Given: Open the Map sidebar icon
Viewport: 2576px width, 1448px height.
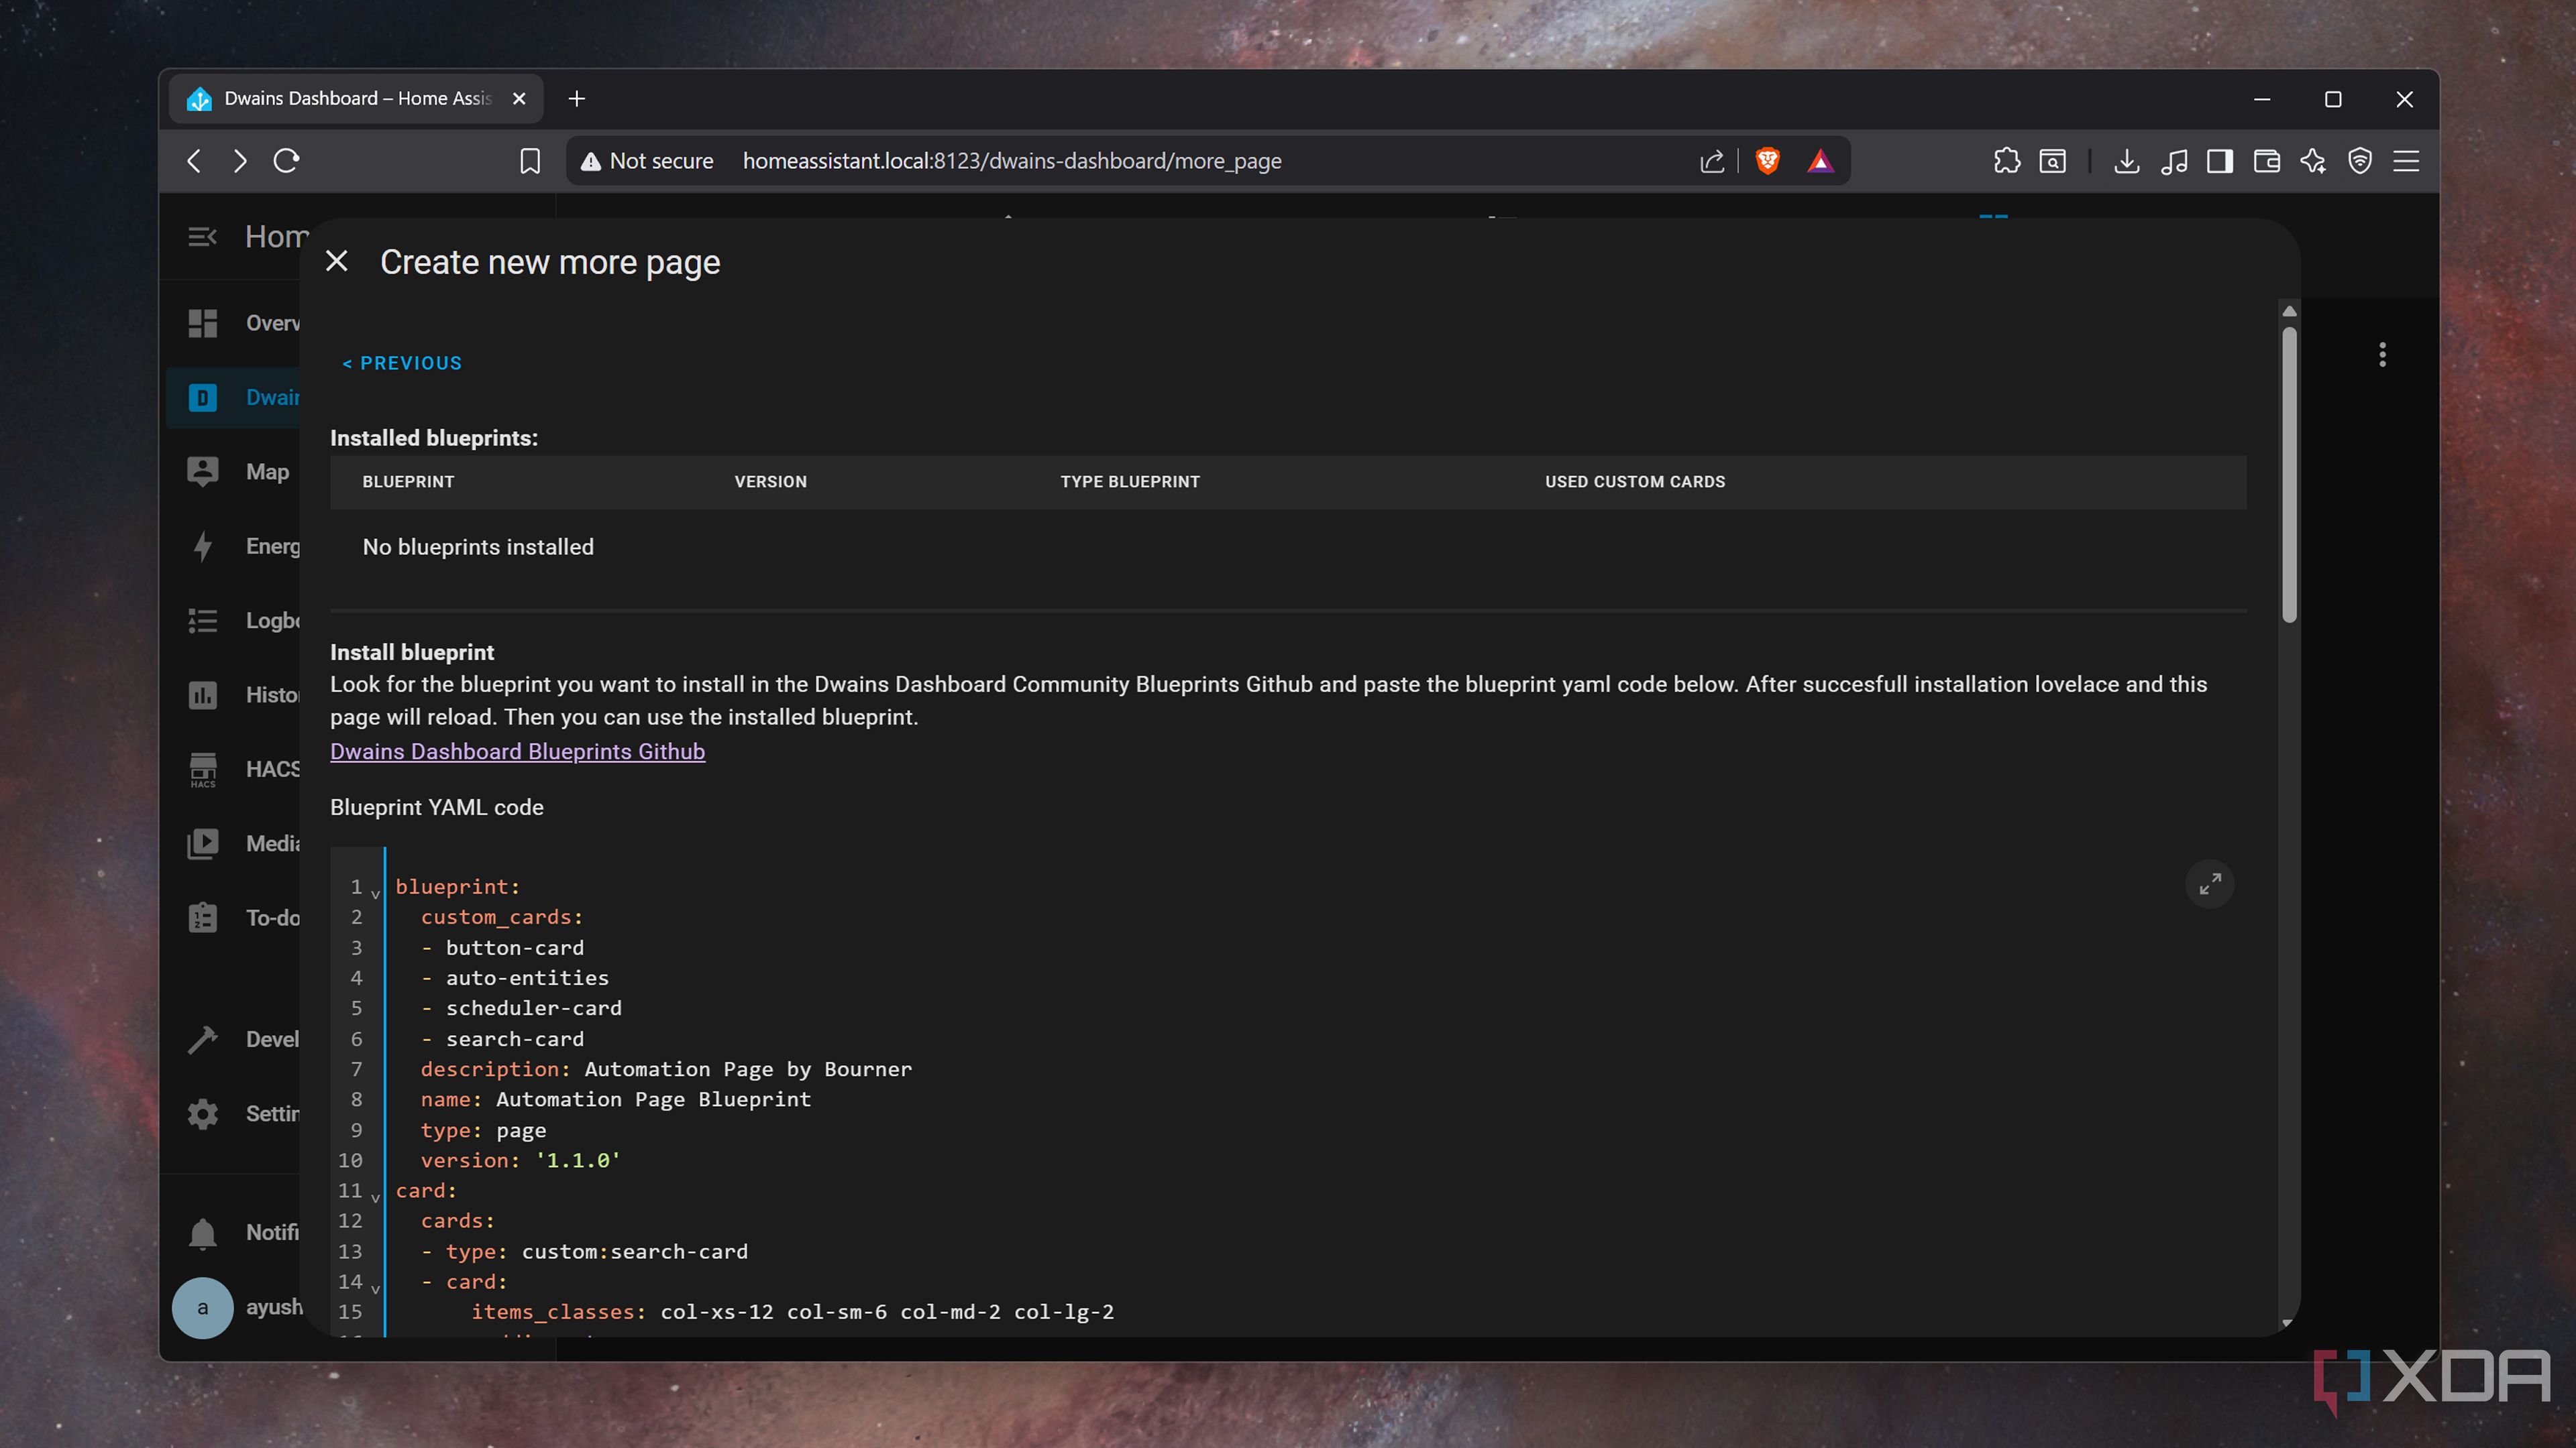Looking at the screenshot, I should (203, 472).
